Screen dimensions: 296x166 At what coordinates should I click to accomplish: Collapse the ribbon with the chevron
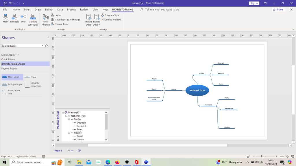click(293, 29)
